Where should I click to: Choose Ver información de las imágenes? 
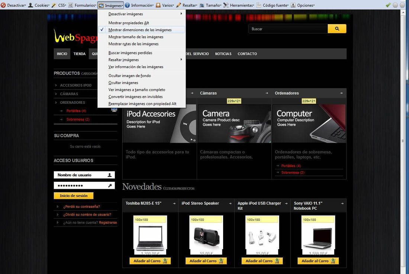point(142,67)
